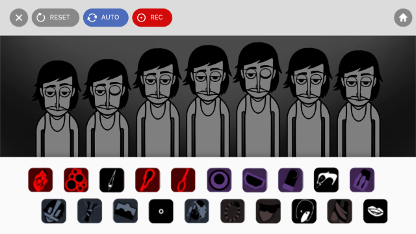This screenshot has width=416, height=234.
Task: Enable AUTO mode
Action: [x=105, y=18]
